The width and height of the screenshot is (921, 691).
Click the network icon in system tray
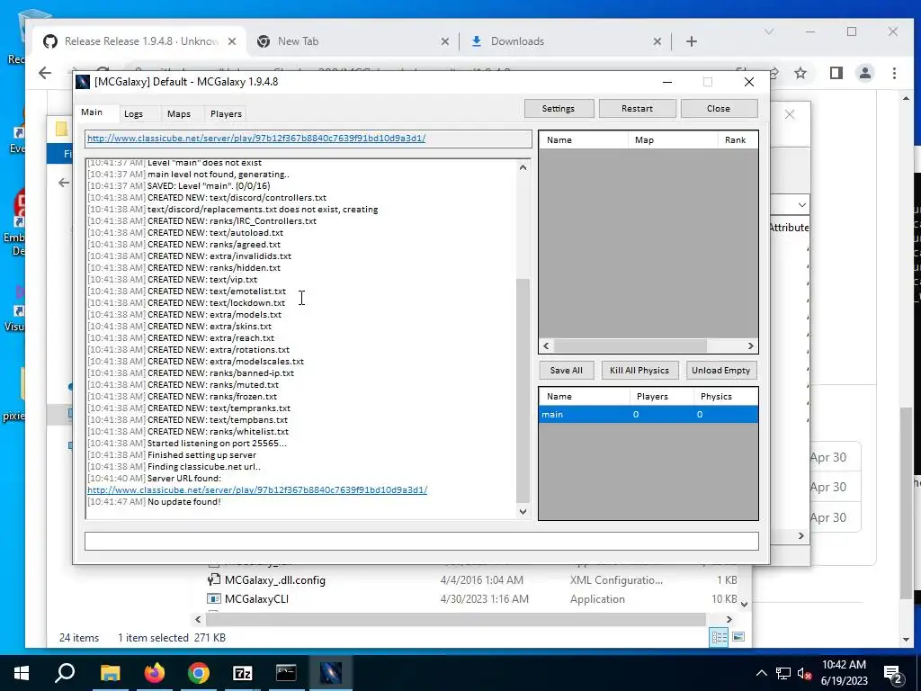tap(783, 673)
